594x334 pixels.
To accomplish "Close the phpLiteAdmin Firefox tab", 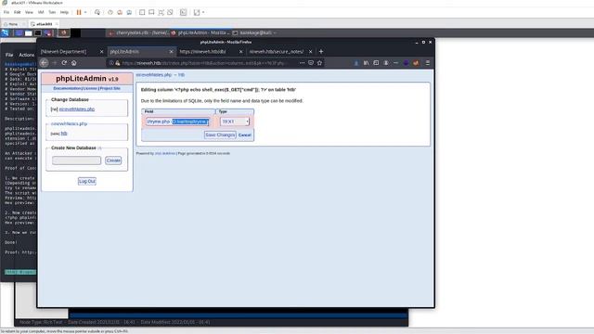I will 171,52.
